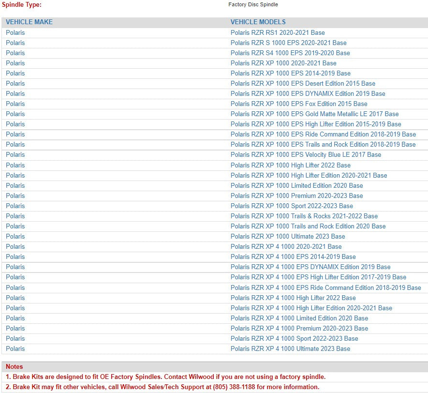Open RZR XP 4 1000 High Lifter 2022 Base
This screenshot has height=393, width=428.
pyautogui.click(x=293, y=298)
